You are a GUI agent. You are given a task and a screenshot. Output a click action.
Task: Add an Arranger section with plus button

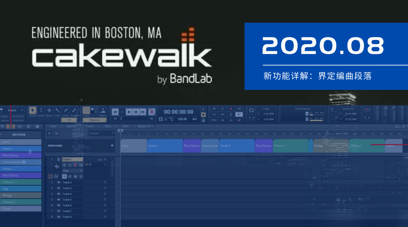click(x=112, y=146)
